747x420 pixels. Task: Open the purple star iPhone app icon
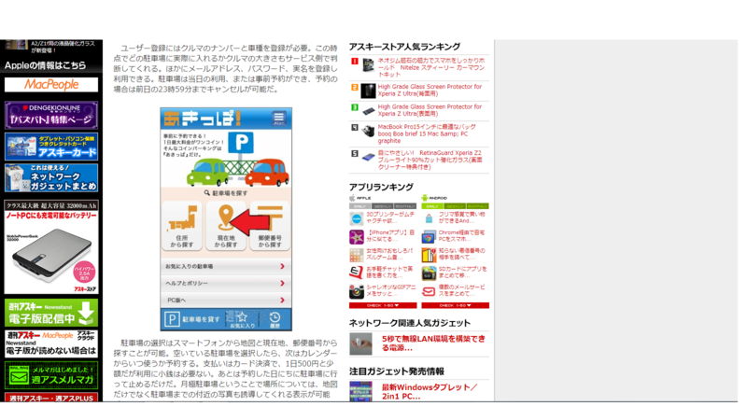[x=357, y=237]
